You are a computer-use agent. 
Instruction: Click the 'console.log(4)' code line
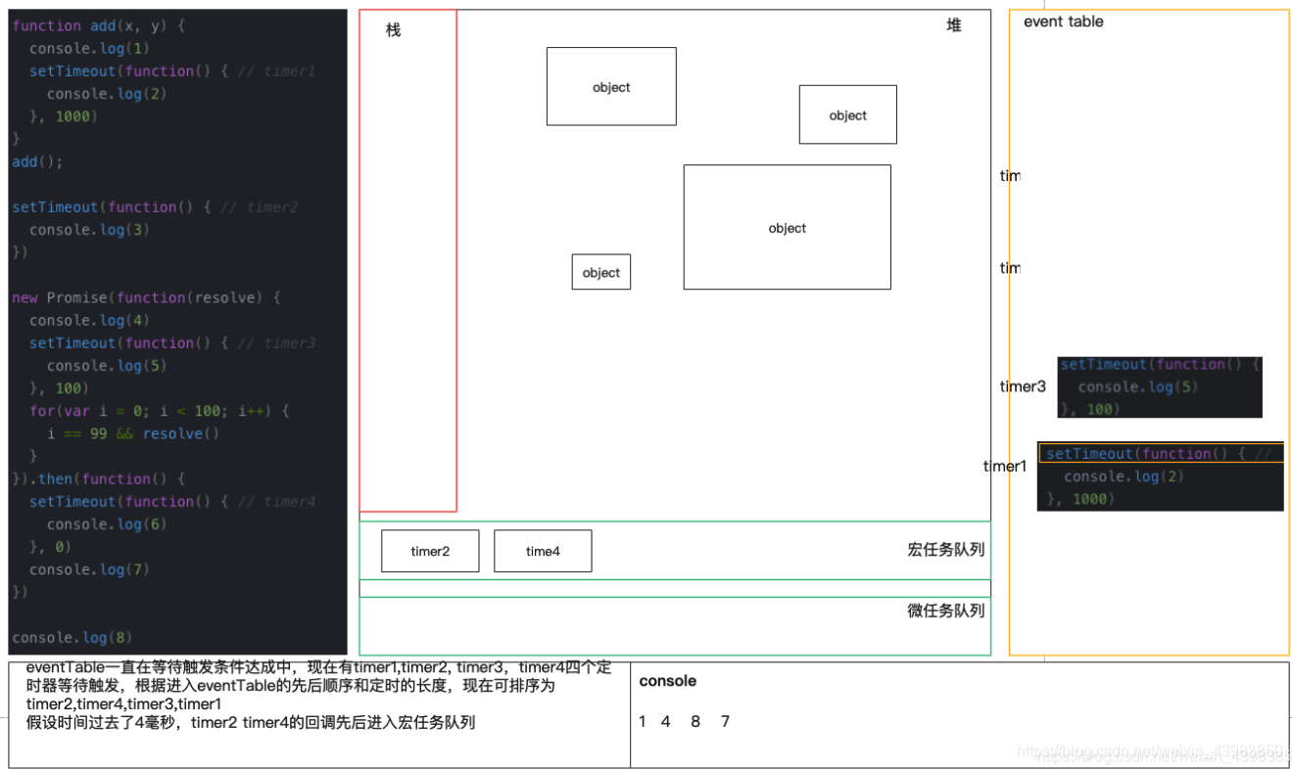pos(89,320)
